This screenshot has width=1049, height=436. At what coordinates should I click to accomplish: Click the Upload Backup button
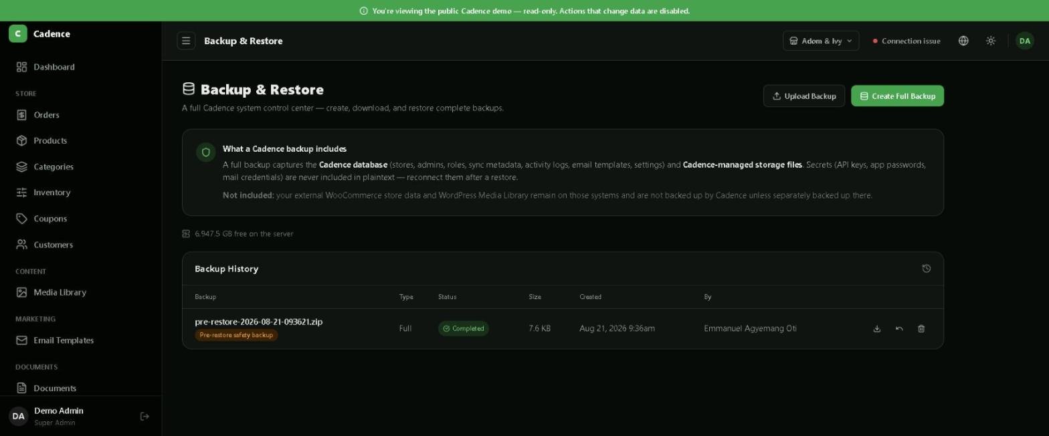coord(804,96)
